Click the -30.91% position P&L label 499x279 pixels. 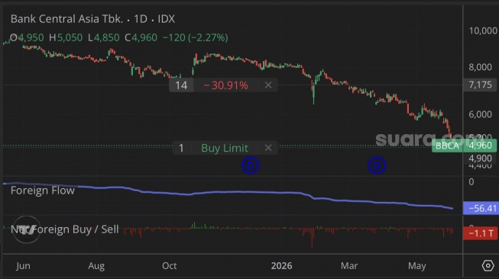pyautogui.click(x=225, y=85)
